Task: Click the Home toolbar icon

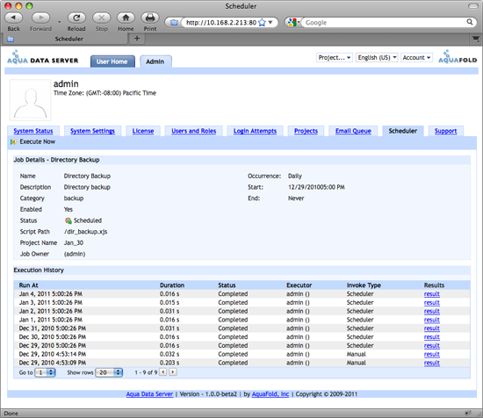Action: click(126, 18)
